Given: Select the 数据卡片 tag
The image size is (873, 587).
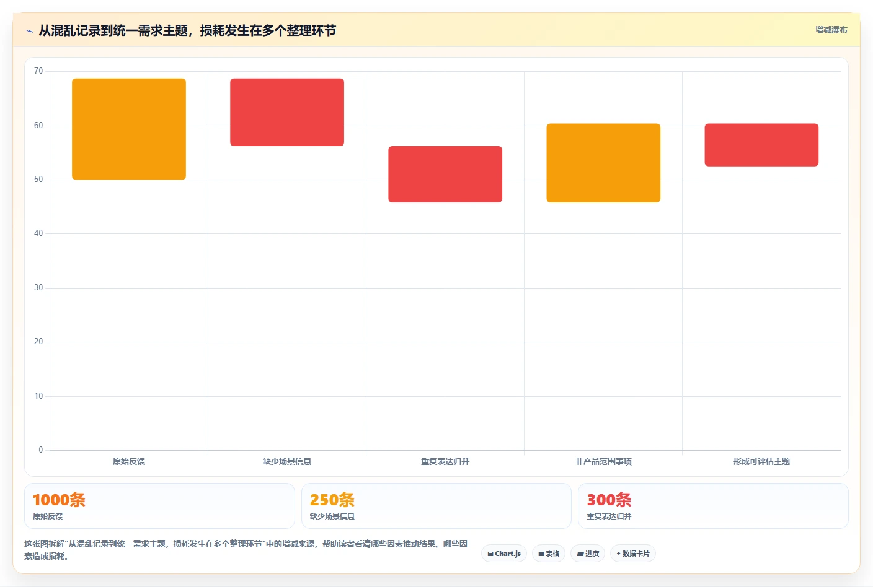Looking at the screenshot, I should point(633,554).
